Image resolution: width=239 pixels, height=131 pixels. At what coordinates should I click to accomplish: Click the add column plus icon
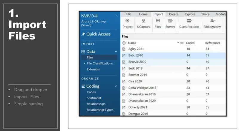point(124,43)
